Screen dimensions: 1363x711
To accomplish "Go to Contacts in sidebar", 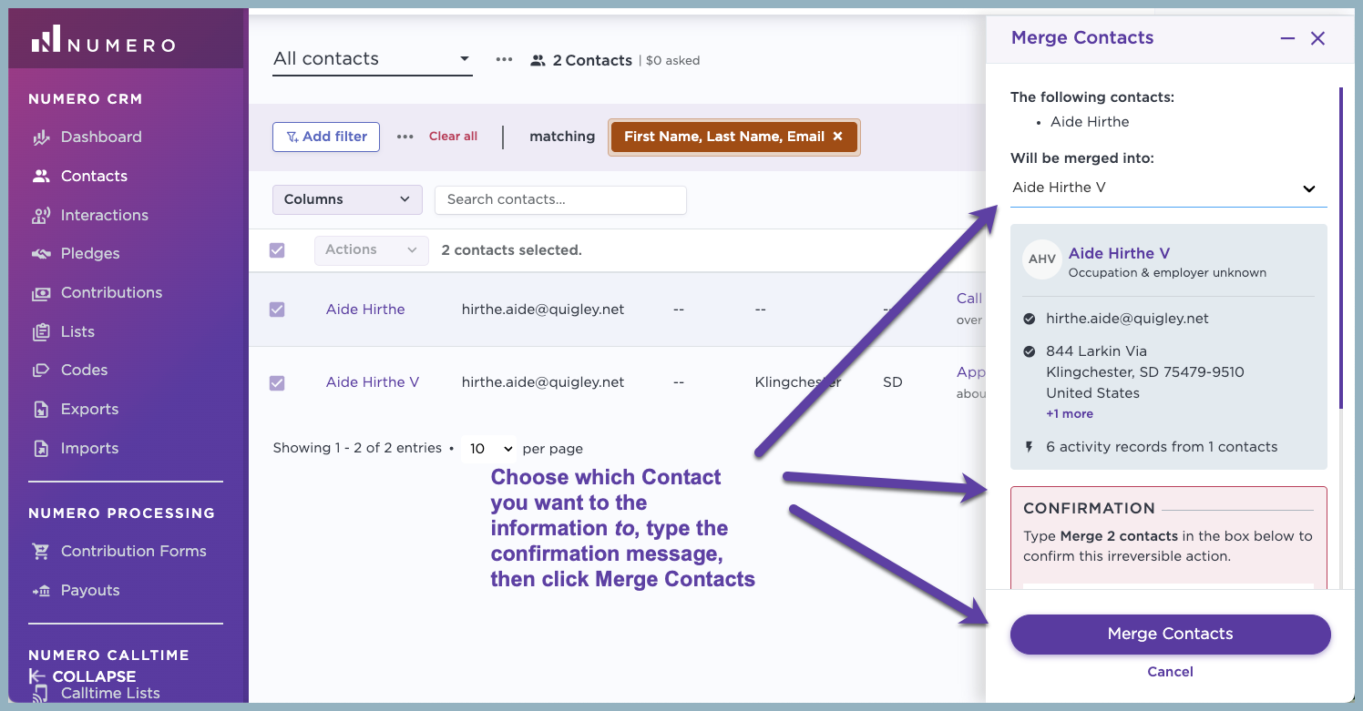I will tap(94, 176).
